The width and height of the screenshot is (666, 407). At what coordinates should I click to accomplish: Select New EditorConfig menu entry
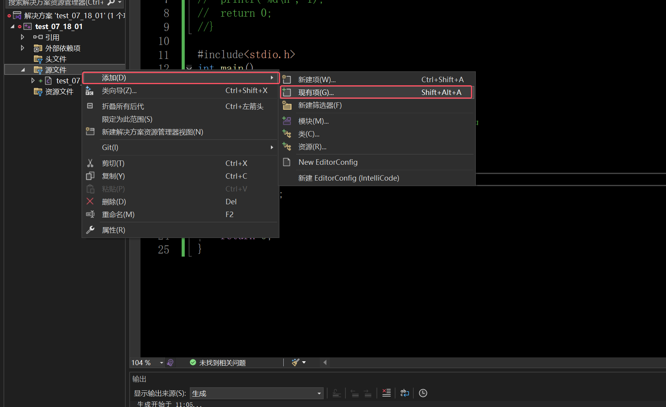coord(377,162)
